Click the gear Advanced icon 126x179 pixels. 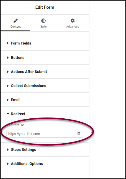(72, 21)
